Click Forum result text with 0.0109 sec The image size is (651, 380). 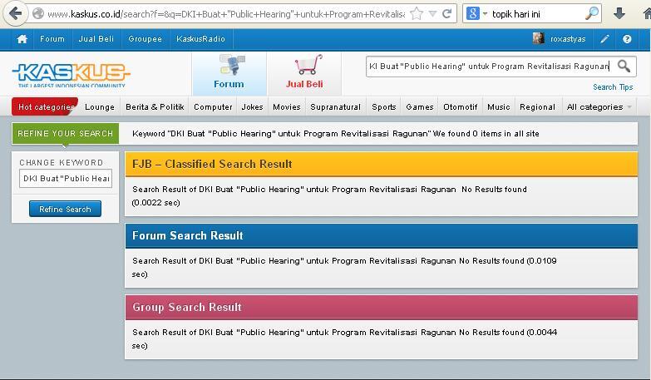pyautogui.click(x=344, y=268)
